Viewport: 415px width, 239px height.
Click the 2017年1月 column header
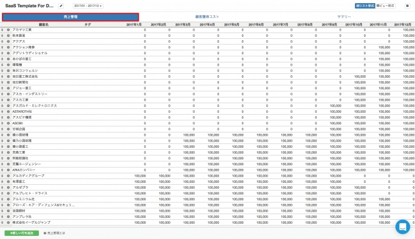[133, 25]
